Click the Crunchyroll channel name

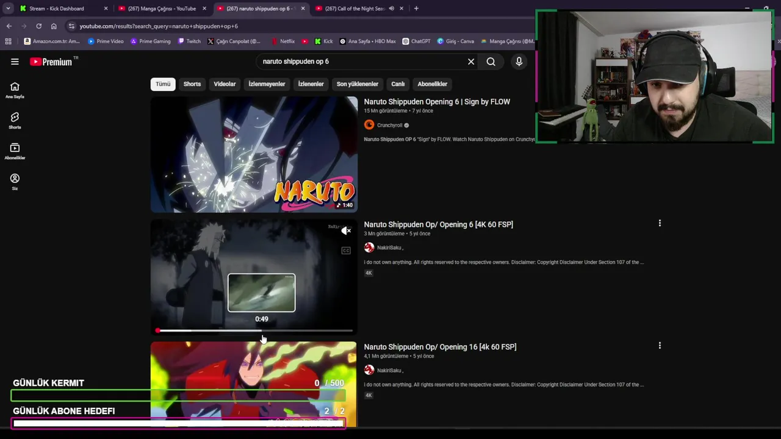pos(389,125)
